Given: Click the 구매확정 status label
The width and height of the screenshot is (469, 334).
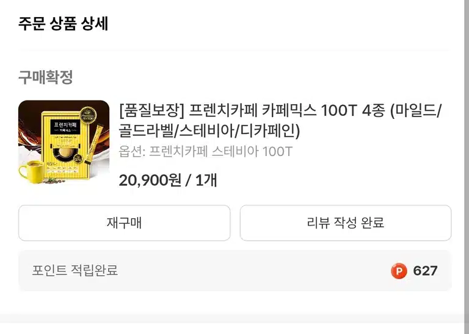Looking at the screenshot, I should click(46, 77).
